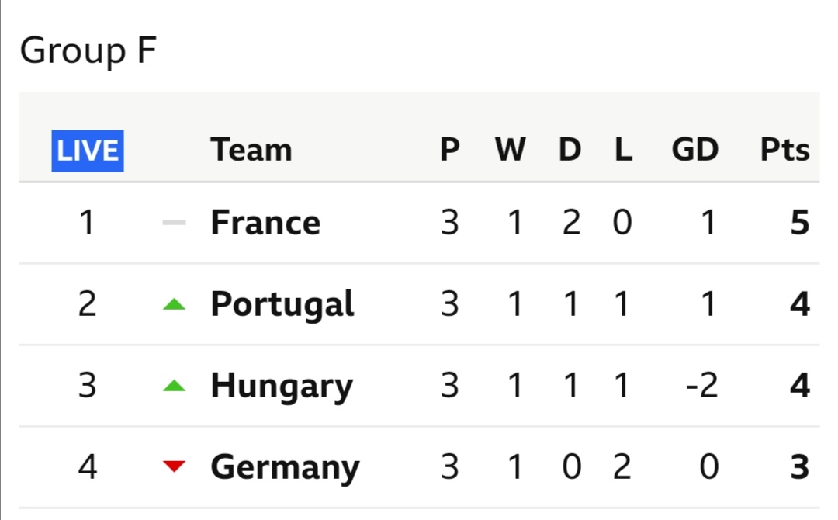
Task: Click Germany's position number 4
Action: click(x=88, y=467)
